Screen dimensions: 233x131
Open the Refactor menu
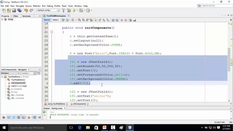(x=37, y=6)
